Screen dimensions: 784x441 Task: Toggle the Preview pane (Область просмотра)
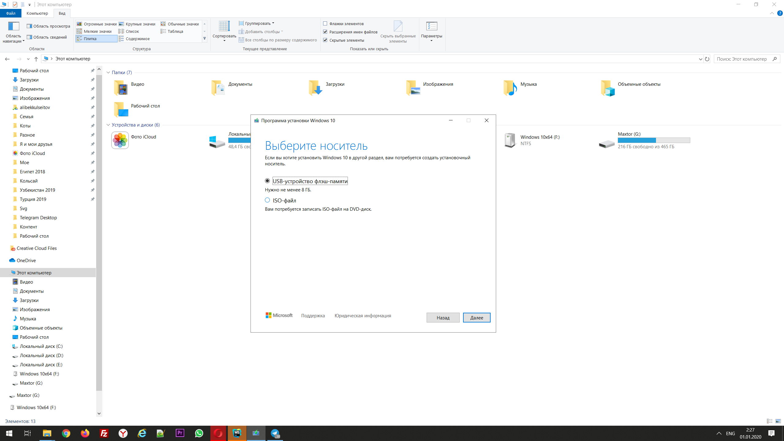tap(48, 26)
